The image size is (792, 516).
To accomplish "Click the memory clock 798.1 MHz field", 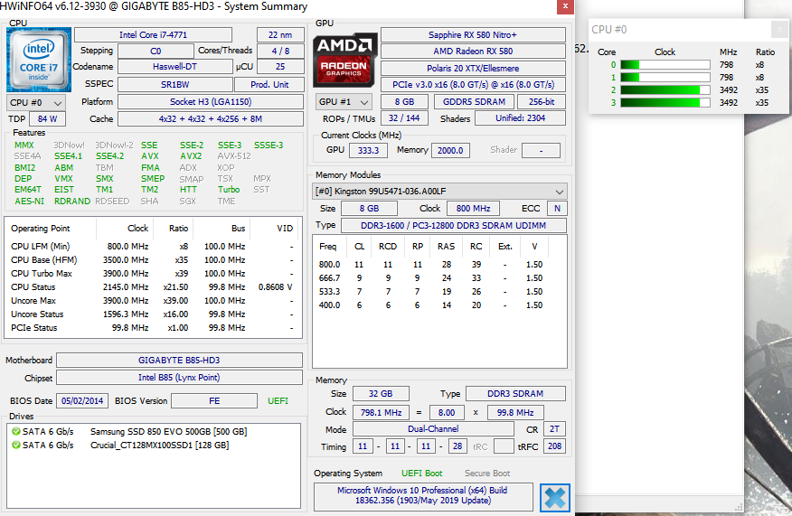I will [x=382, y=412].
